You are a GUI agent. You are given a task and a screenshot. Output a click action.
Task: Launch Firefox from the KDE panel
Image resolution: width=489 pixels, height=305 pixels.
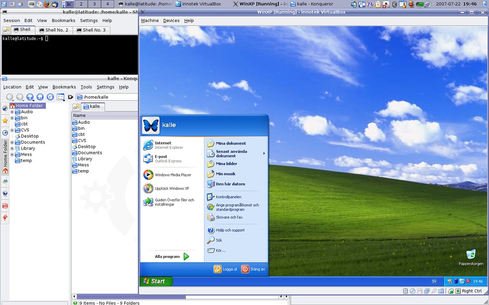click(47, 4)
